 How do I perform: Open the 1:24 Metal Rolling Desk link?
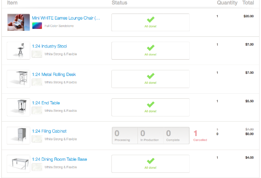(54, 75)
